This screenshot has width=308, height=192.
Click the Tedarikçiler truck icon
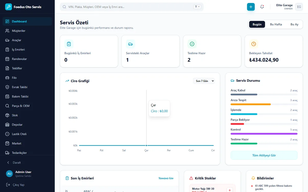tap(7, 153)
